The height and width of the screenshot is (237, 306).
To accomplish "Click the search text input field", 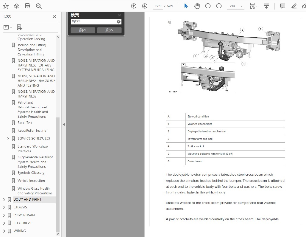I will (x=93, y=22).
